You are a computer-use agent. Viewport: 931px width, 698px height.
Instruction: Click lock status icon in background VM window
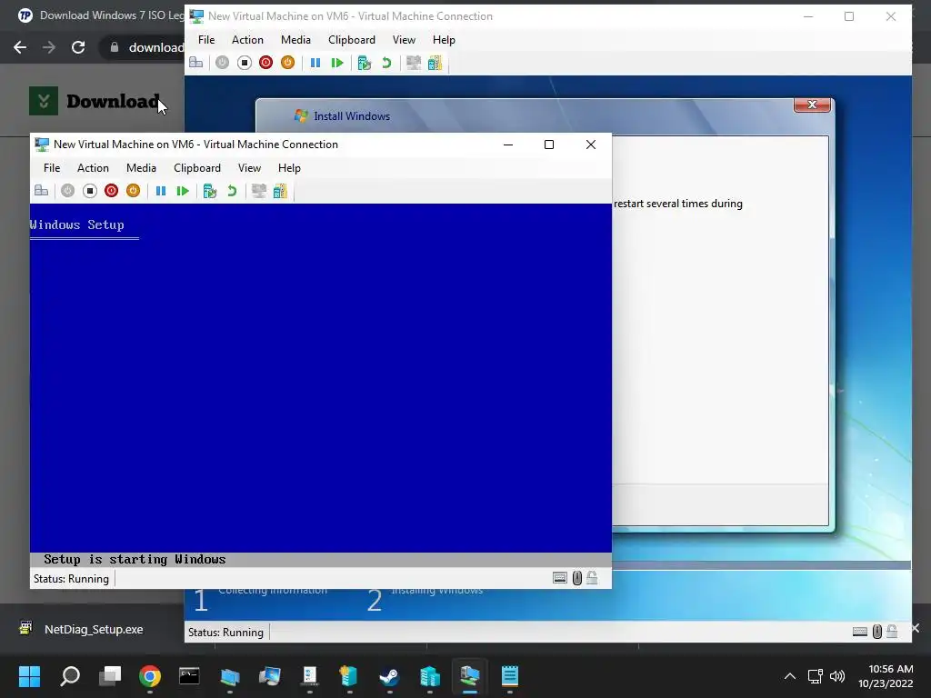tap(892, 631)
